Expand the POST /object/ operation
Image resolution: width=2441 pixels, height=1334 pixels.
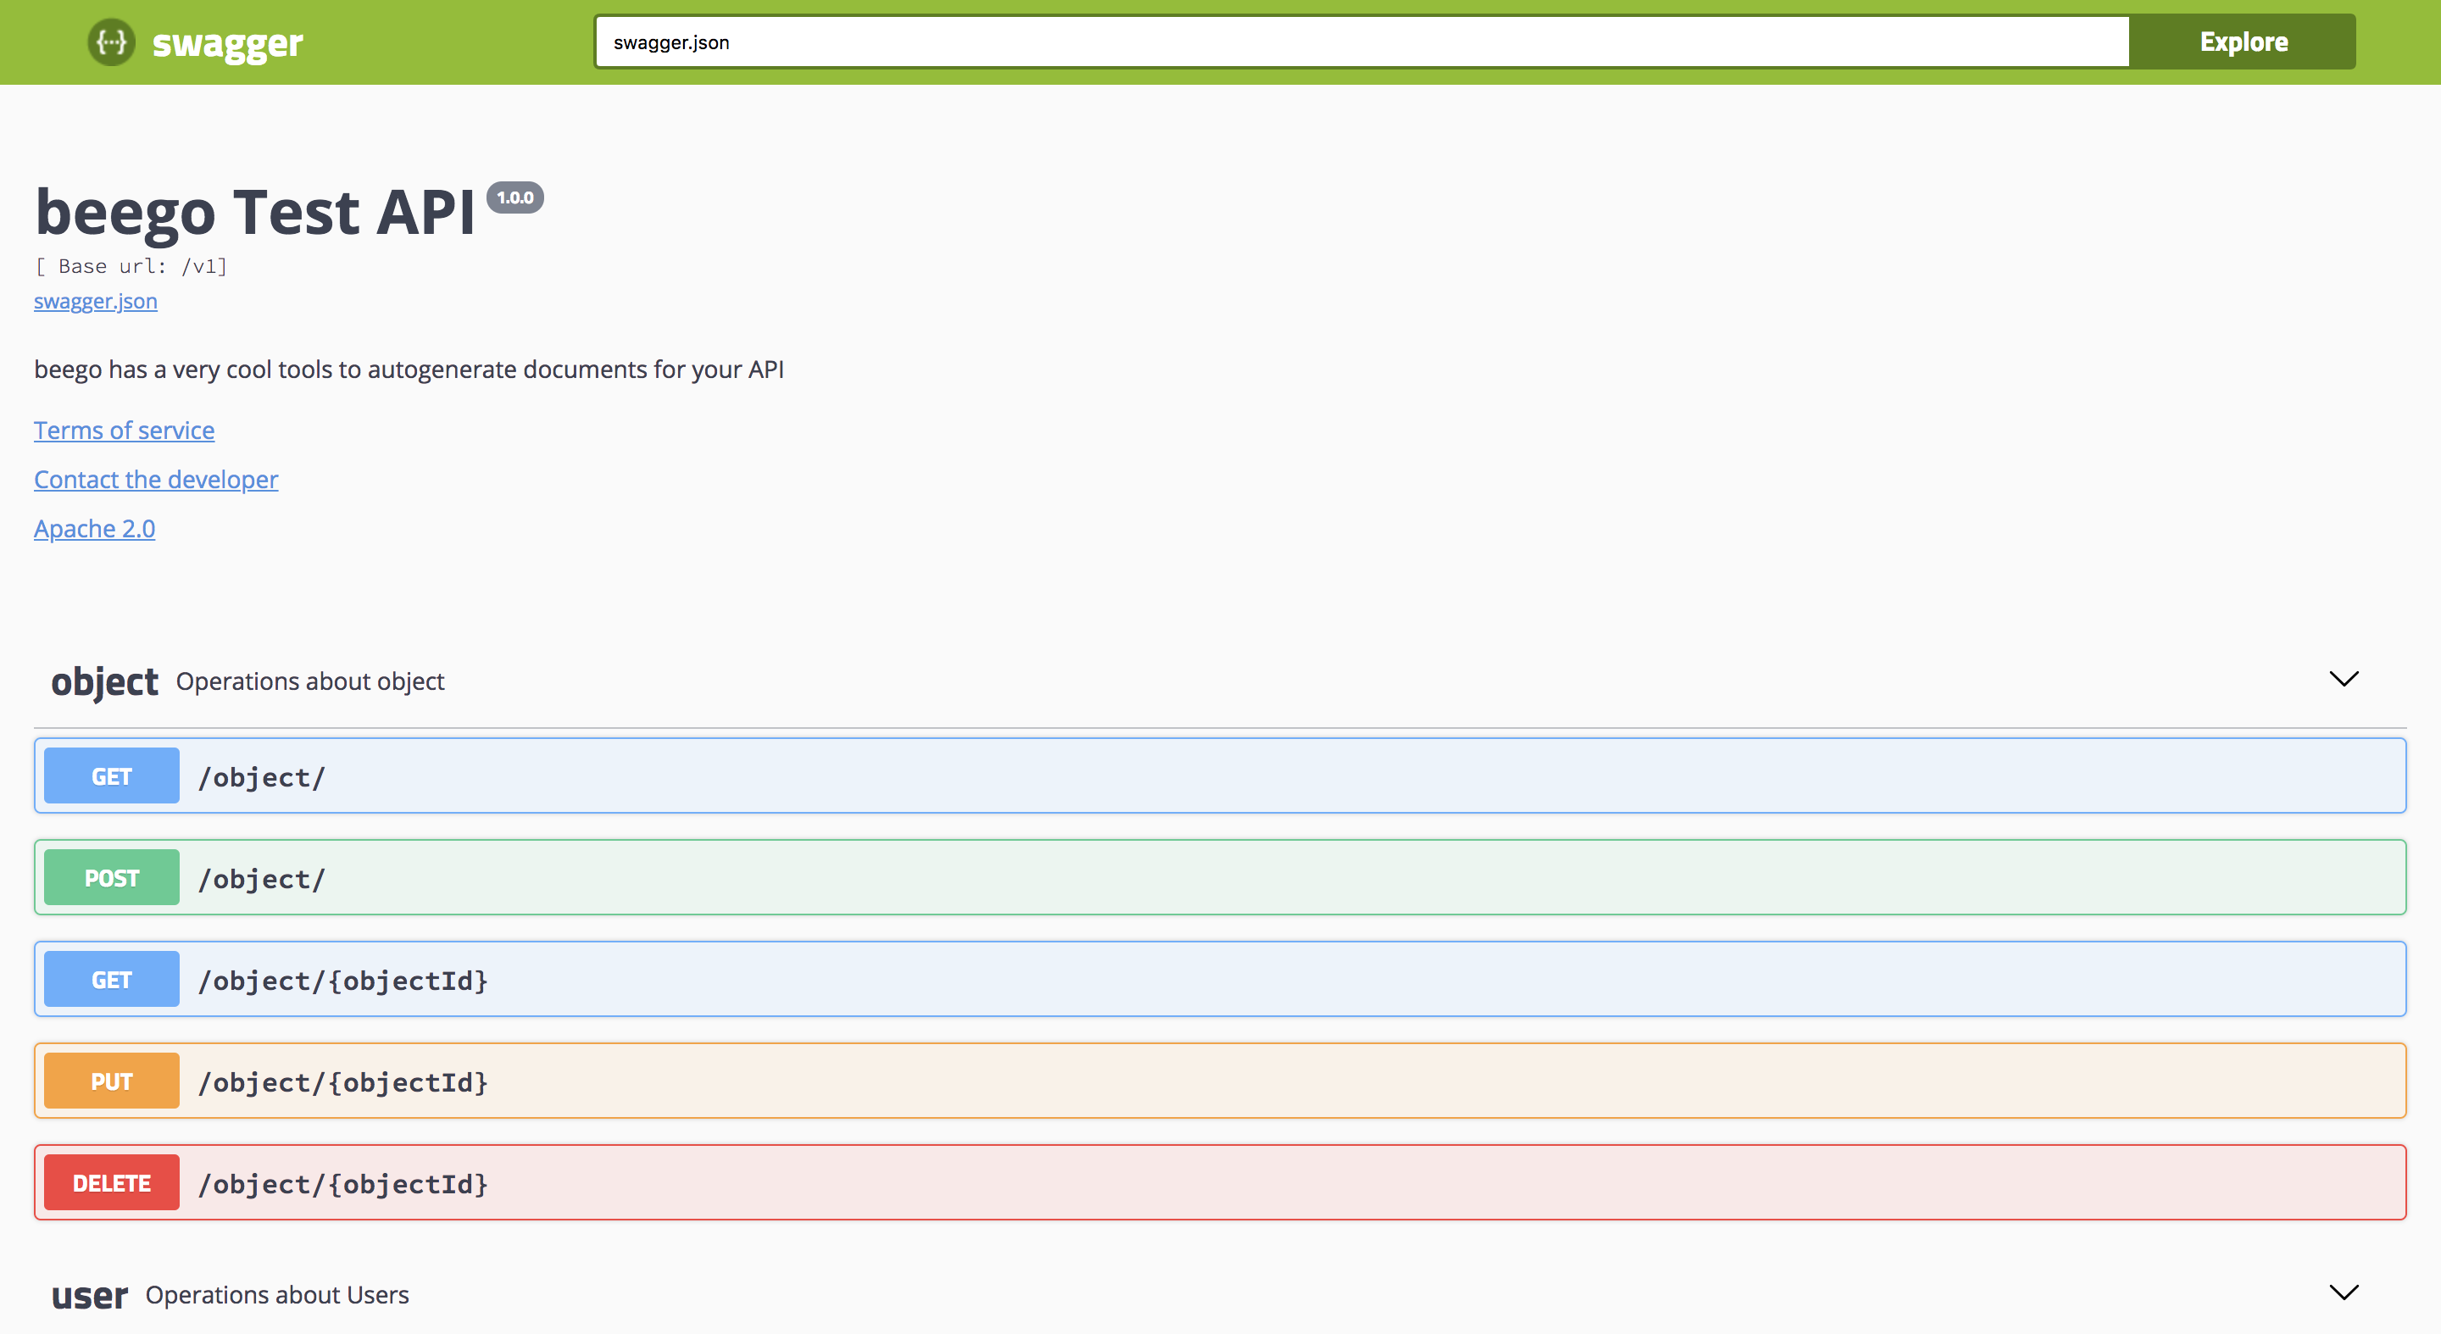point(1220,877)
